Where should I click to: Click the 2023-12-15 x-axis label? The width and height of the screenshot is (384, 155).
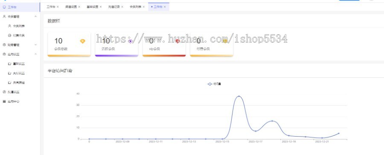[222, 141]
